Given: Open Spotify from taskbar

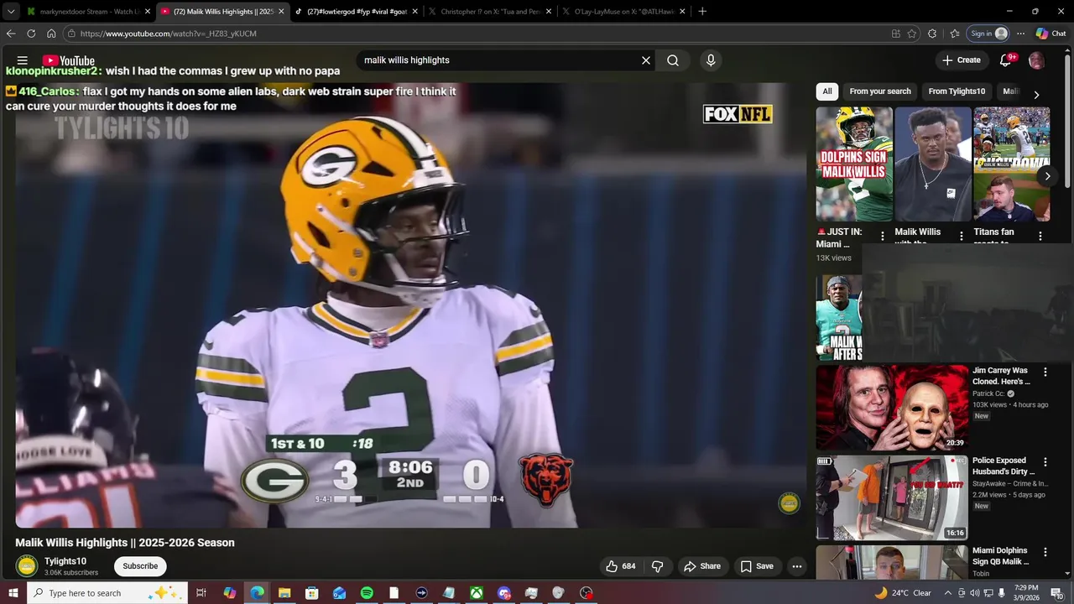Looking at the screenshot, I should (367, 593).
